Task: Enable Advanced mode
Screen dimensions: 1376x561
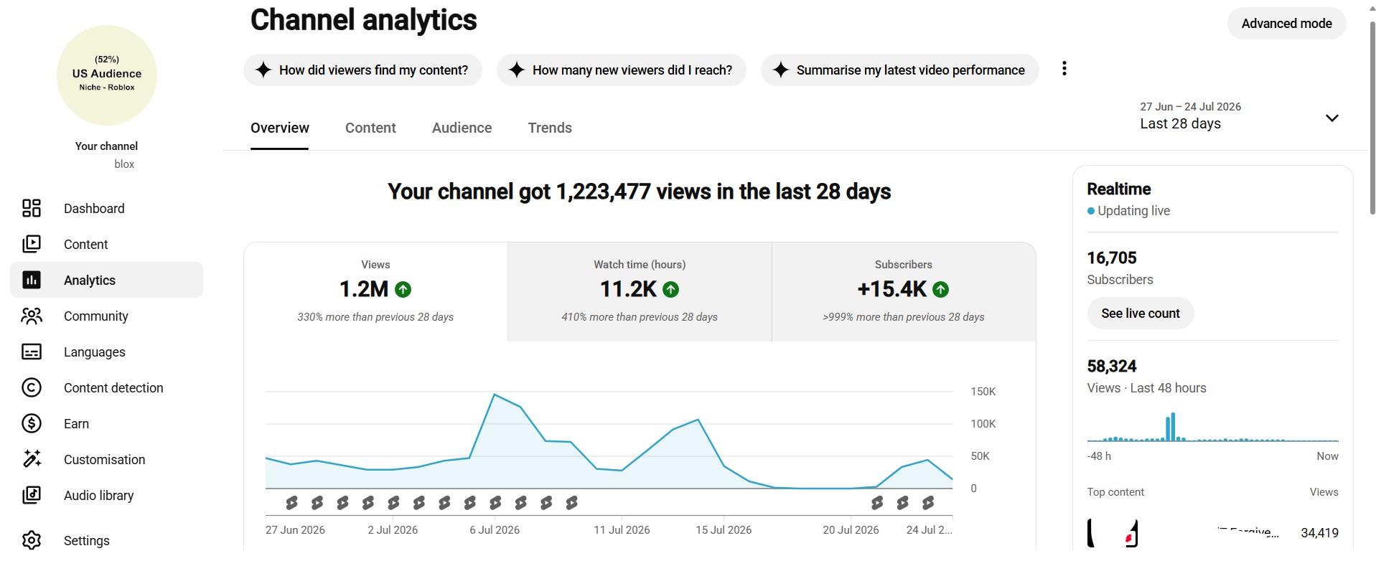Action: click(x=1286, y=24)
